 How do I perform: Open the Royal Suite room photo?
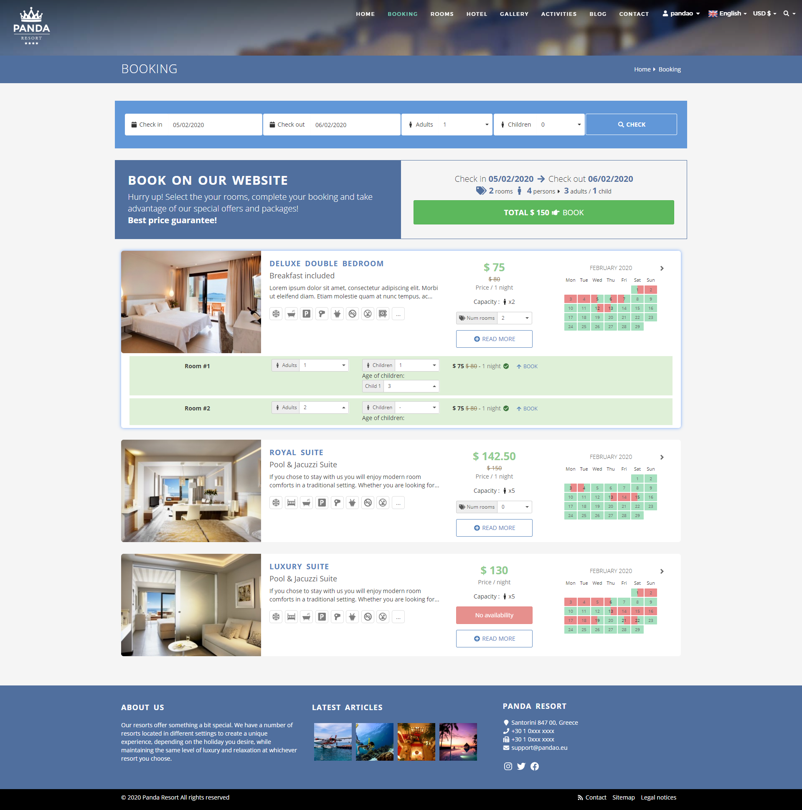coord(190,491)
